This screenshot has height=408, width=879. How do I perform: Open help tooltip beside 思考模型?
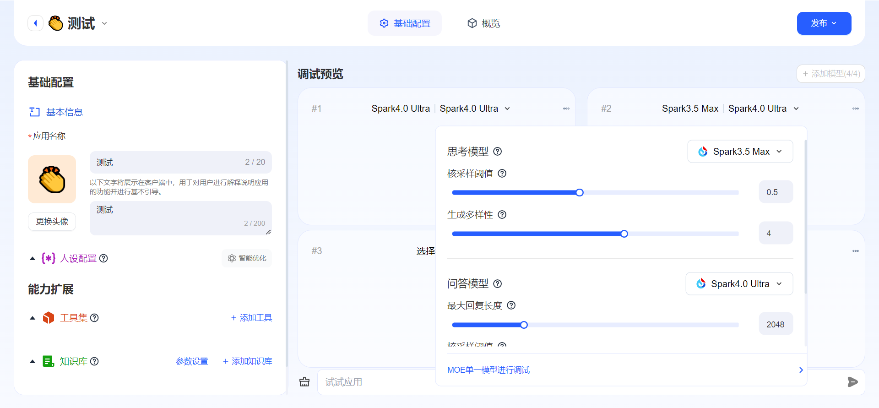(498, 152)
